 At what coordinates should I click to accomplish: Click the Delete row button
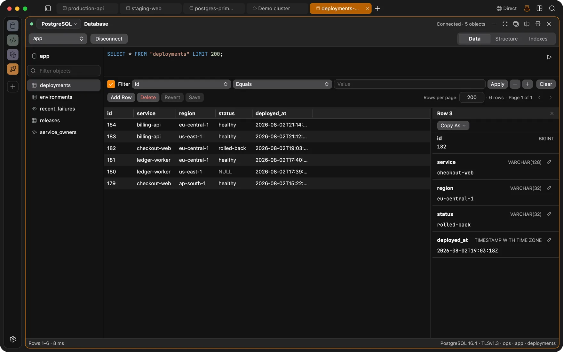148,98
